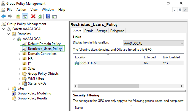Click the Starter GPOs folder icon
188x111 pixels.
24,83
